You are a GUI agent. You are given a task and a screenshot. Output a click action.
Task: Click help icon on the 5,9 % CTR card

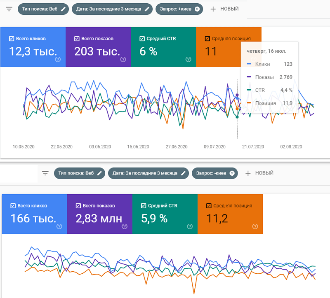[x=190, y=226]
